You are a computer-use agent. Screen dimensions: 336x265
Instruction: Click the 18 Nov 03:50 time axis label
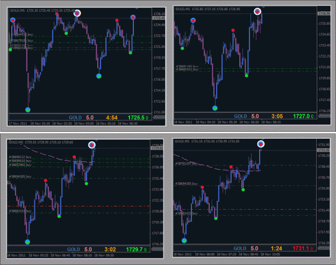point(84,124)
